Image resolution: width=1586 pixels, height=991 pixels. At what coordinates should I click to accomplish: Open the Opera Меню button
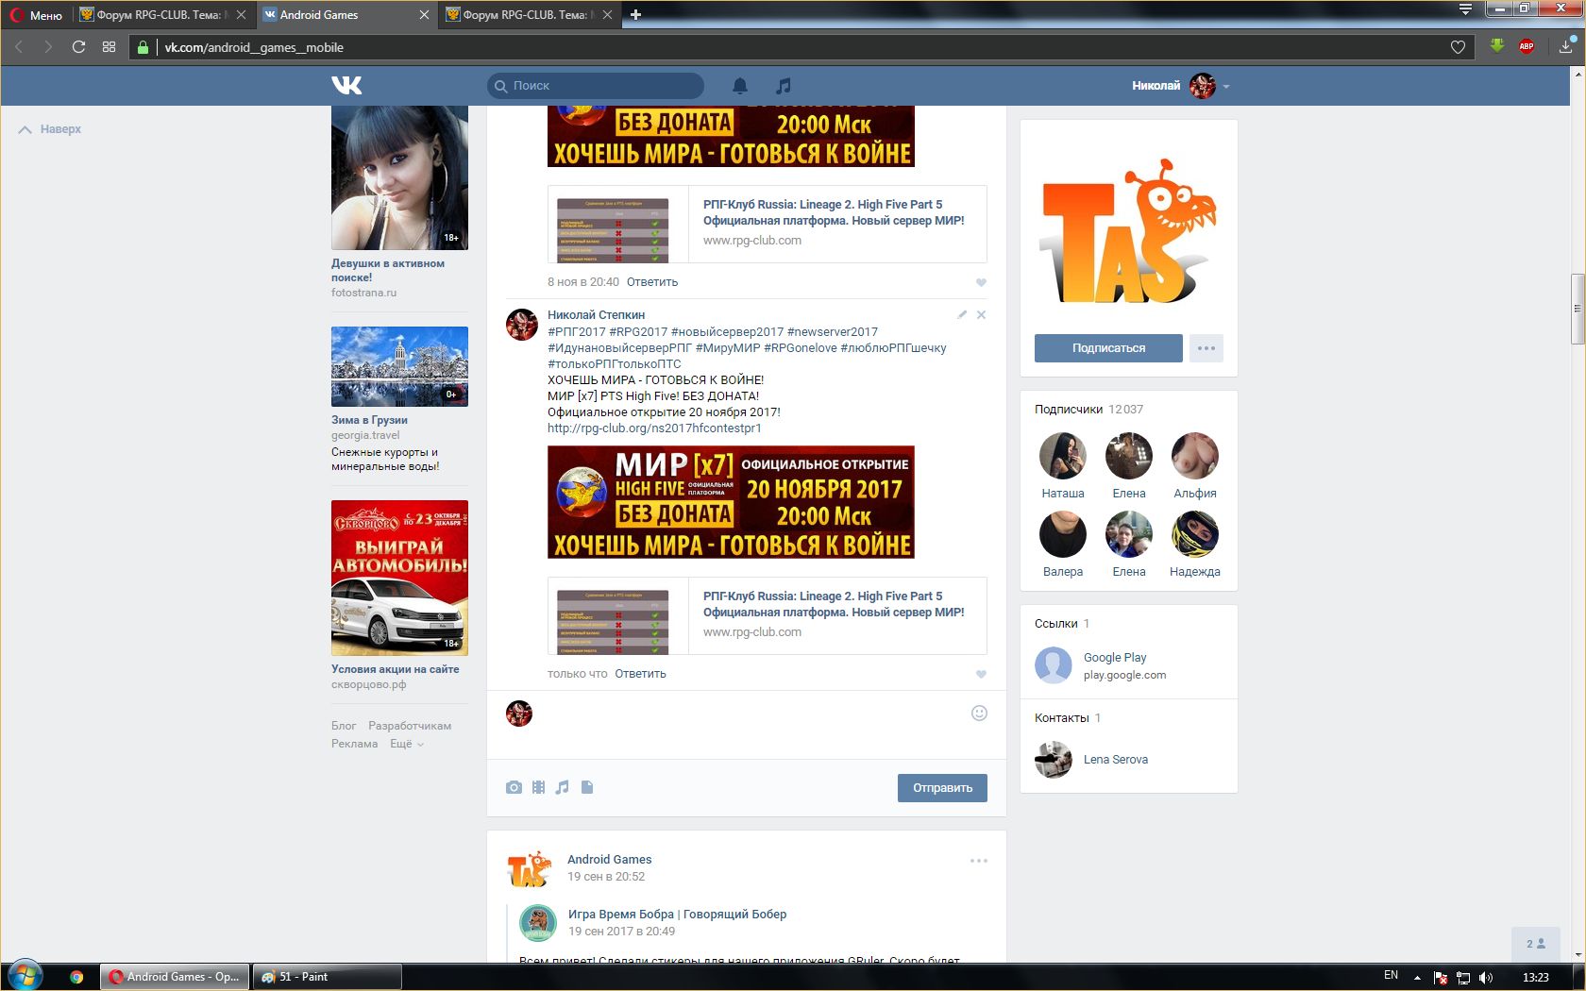pyautogui.click(x=37, y=15)
